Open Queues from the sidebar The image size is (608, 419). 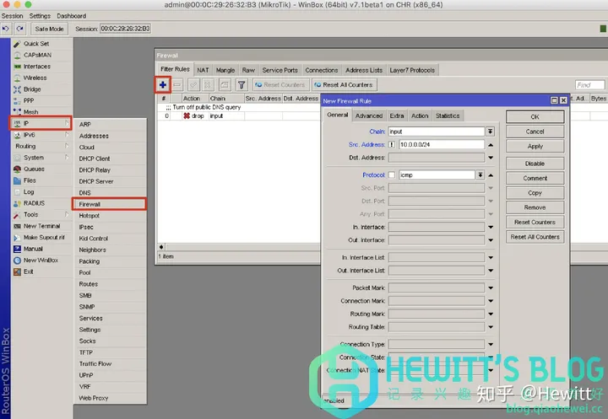(34, 169)
